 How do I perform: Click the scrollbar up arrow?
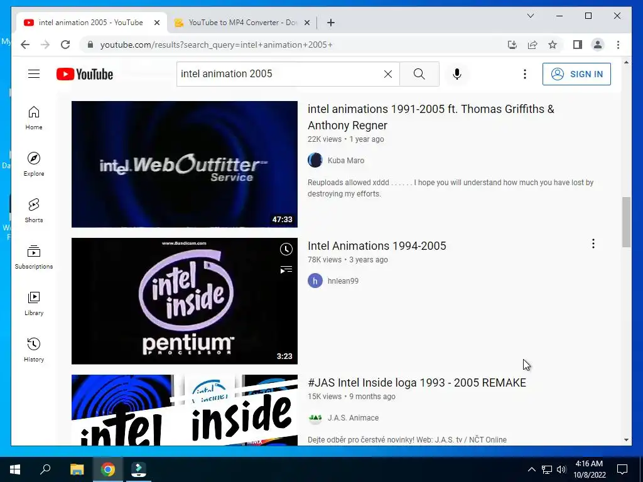click(x=626, y=62)
